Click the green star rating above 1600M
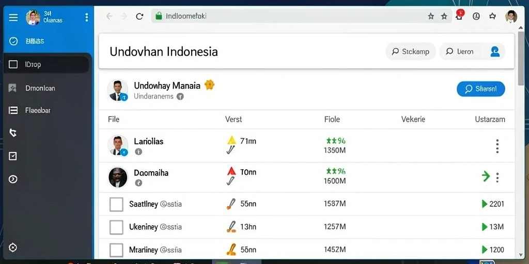 [336, 171]
